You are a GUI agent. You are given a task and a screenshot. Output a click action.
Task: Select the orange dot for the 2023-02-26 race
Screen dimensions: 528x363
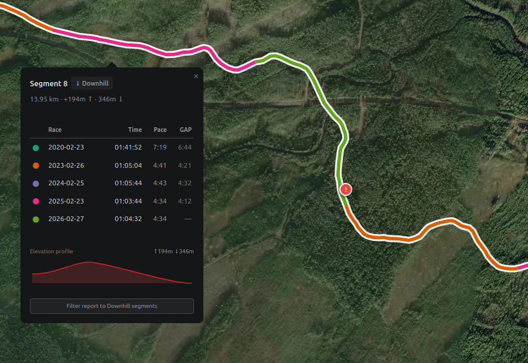(x=36, y=166)
